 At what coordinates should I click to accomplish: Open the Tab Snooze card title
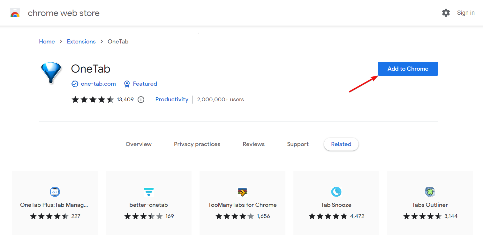336,205
